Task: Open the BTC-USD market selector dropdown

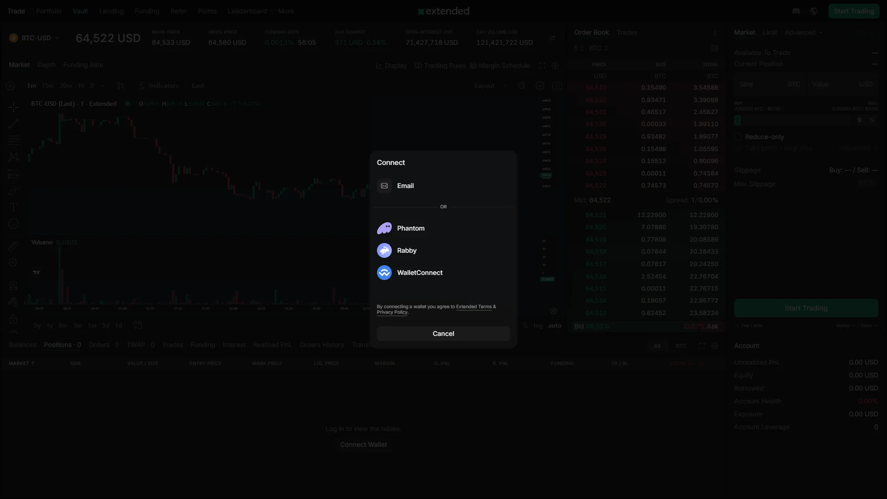Action: pyautogui.click(x=35, y=38)
